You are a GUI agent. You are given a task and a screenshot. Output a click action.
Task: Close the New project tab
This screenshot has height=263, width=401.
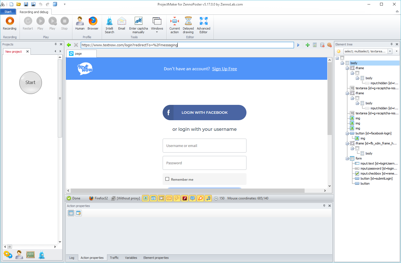(x=27, y=52)
